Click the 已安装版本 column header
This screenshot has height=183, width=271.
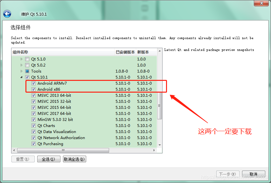[x=125, y=52]
